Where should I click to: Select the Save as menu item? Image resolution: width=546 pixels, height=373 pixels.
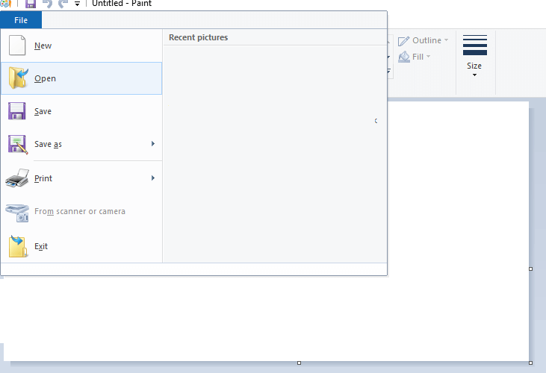click(x=81, y=144)
